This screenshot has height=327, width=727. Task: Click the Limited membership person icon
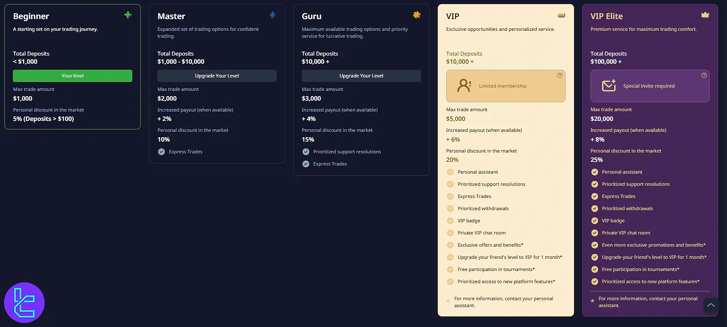[x=464, y=86]
